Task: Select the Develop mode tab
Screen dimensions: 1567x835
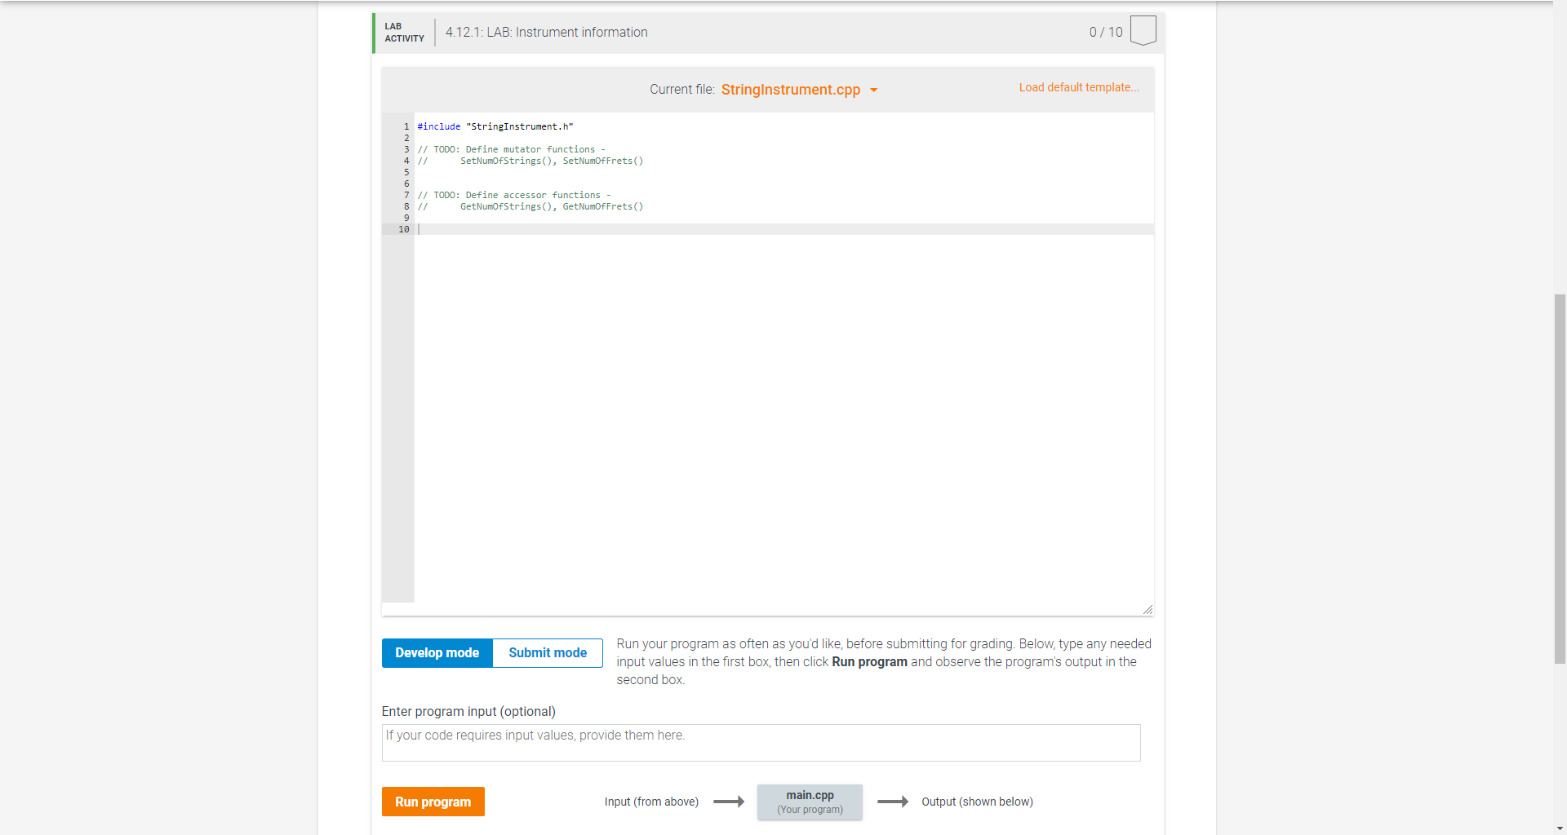Action: click(x=437, y=652)
